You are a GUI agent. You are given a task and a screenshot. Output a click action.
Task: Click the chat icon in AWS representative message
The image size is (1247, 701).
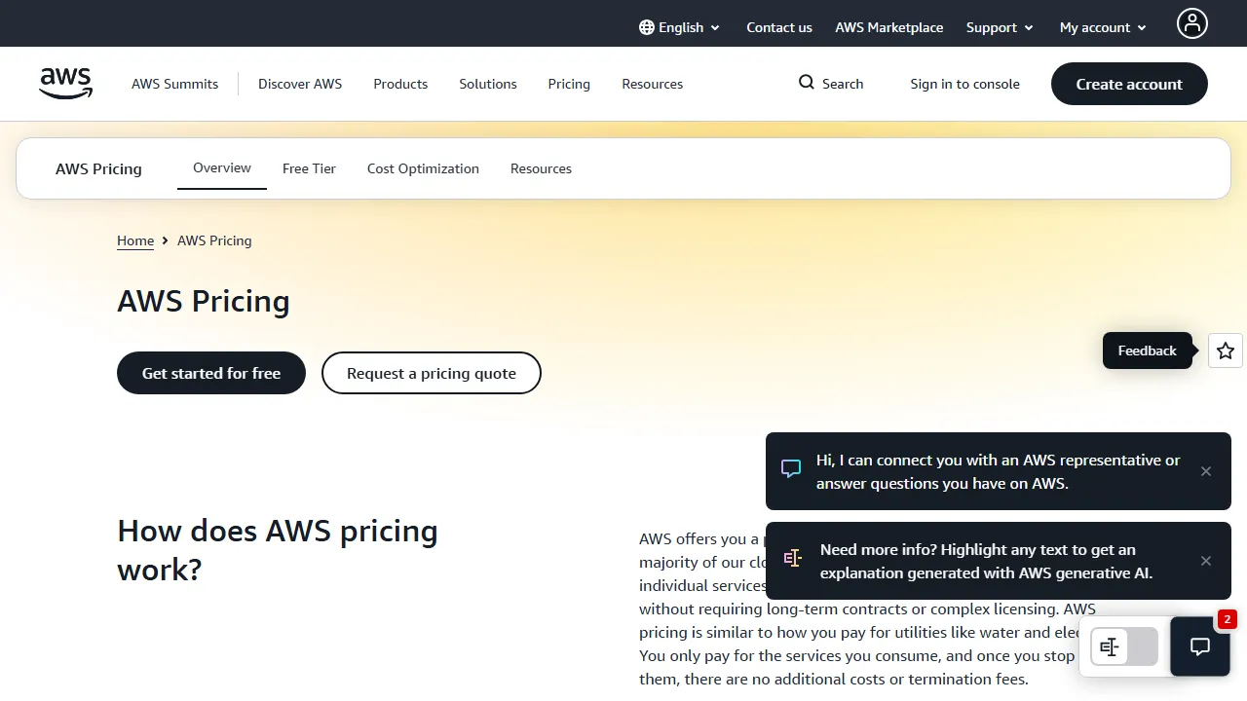pos(791,469)
